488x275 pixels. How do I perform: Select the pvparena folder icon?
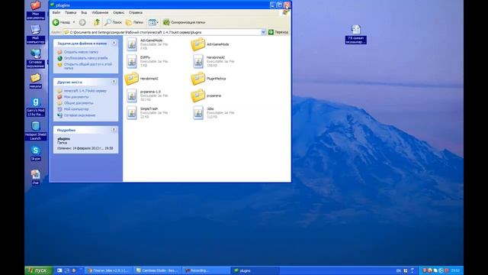point(198,95)
